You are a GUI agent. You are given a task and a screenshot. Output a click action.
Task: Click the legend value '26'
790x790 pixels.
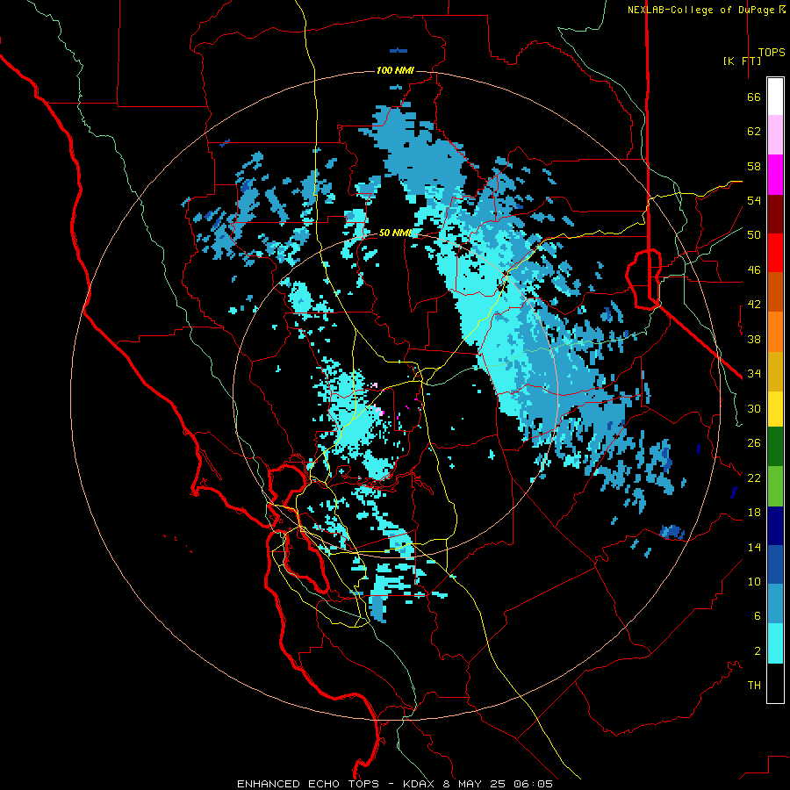(754, 443)
